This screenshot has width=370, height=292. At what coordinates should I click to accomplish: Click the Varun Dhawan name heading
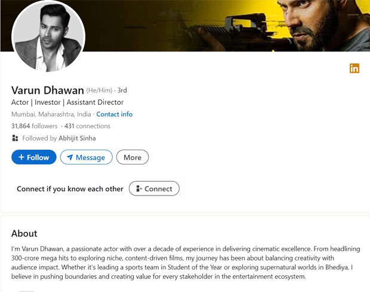(47, 90)
